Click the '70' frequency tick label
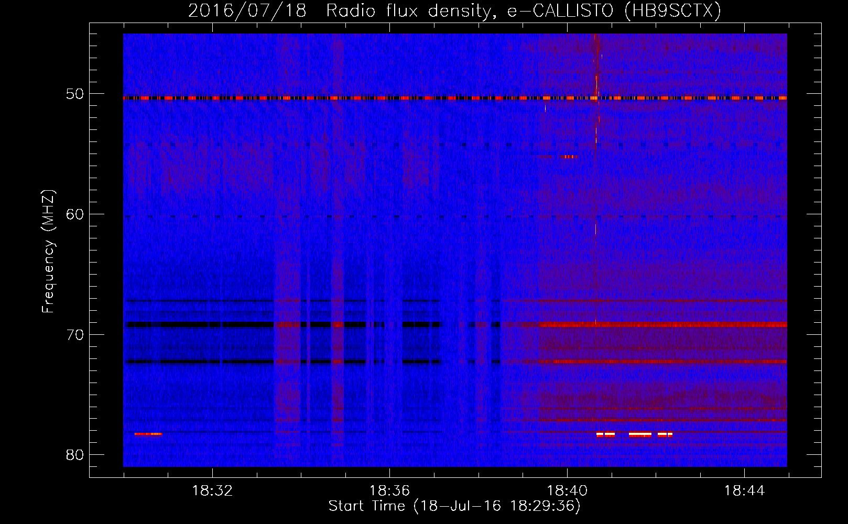 point(75,335)
